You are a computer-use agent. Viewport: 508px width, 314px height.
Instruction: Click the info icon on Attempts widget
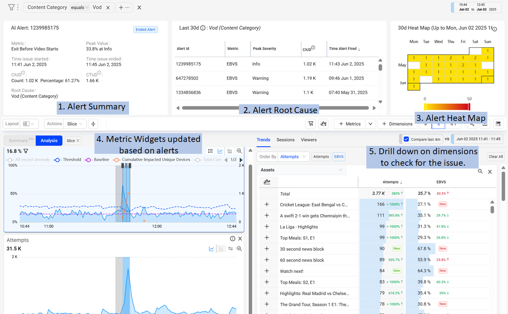(233, 239)
